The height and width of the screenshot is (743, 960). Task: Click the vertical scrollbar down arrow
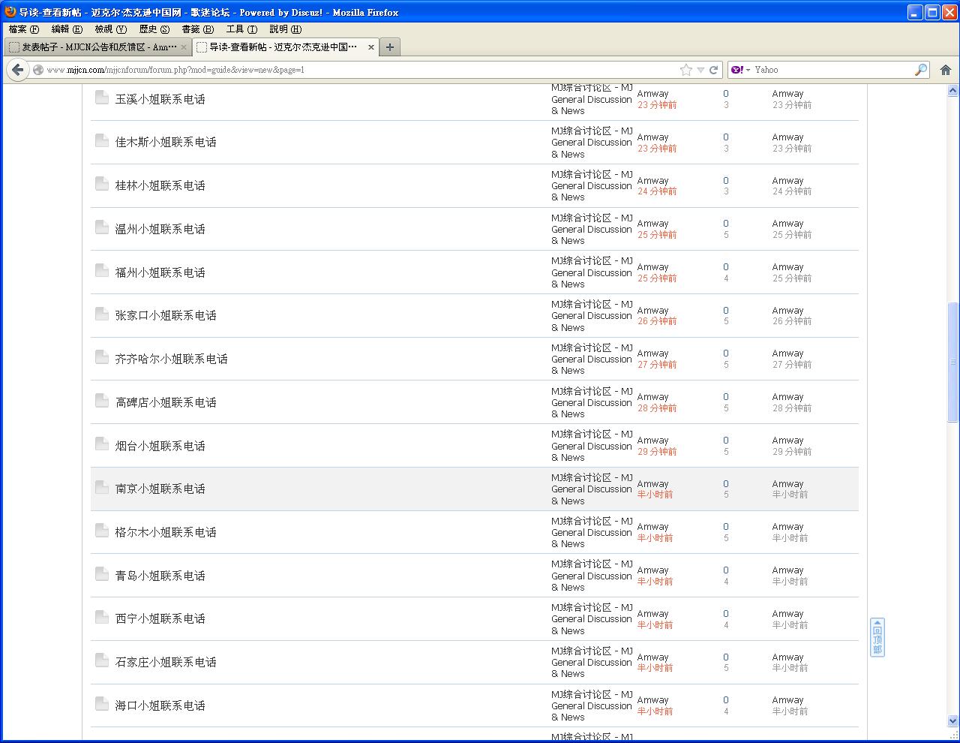(x=952, y=721)
